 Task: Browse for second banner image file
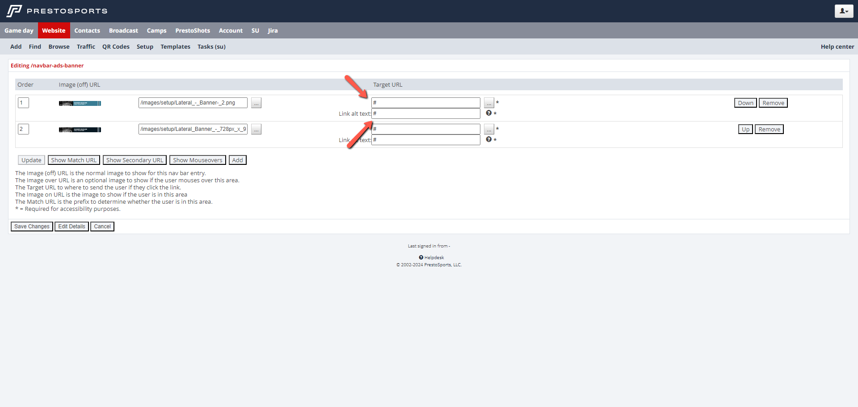point(256,130)
